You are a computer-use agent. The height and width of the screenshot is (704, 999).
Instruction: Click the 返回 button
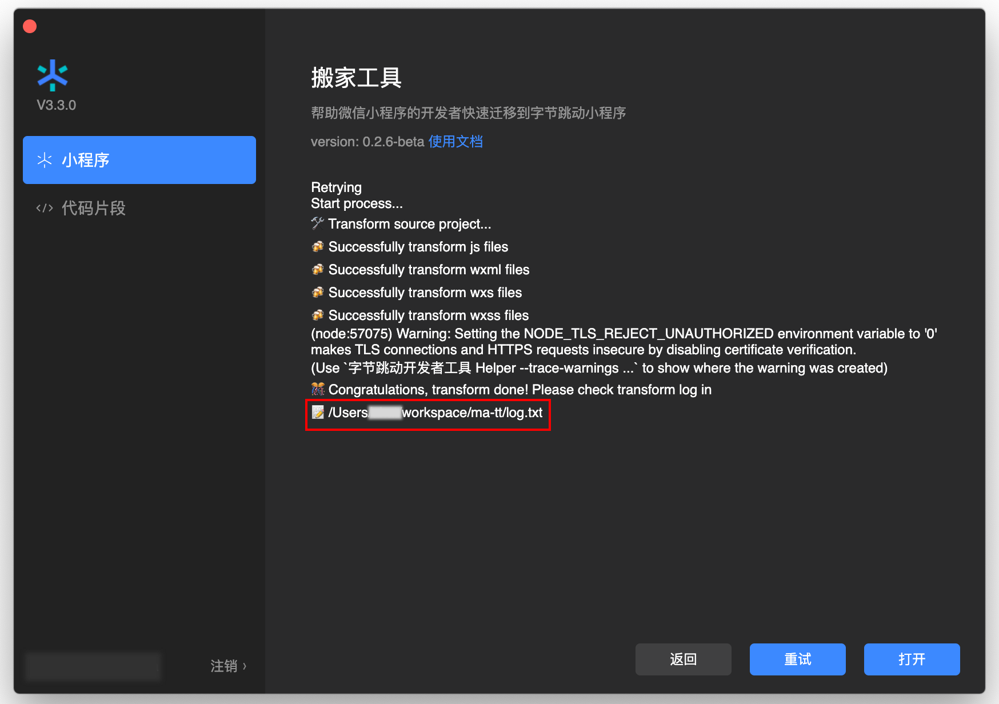(684, 659)
